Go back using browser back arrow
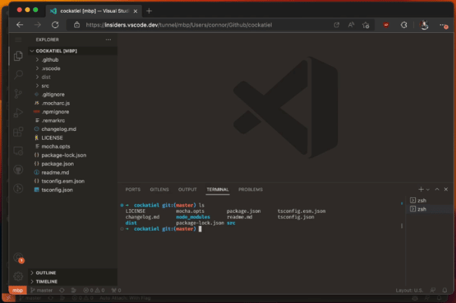Image resolution: width=456 pixels, height=303 pixels. click(x=20, y=25)
